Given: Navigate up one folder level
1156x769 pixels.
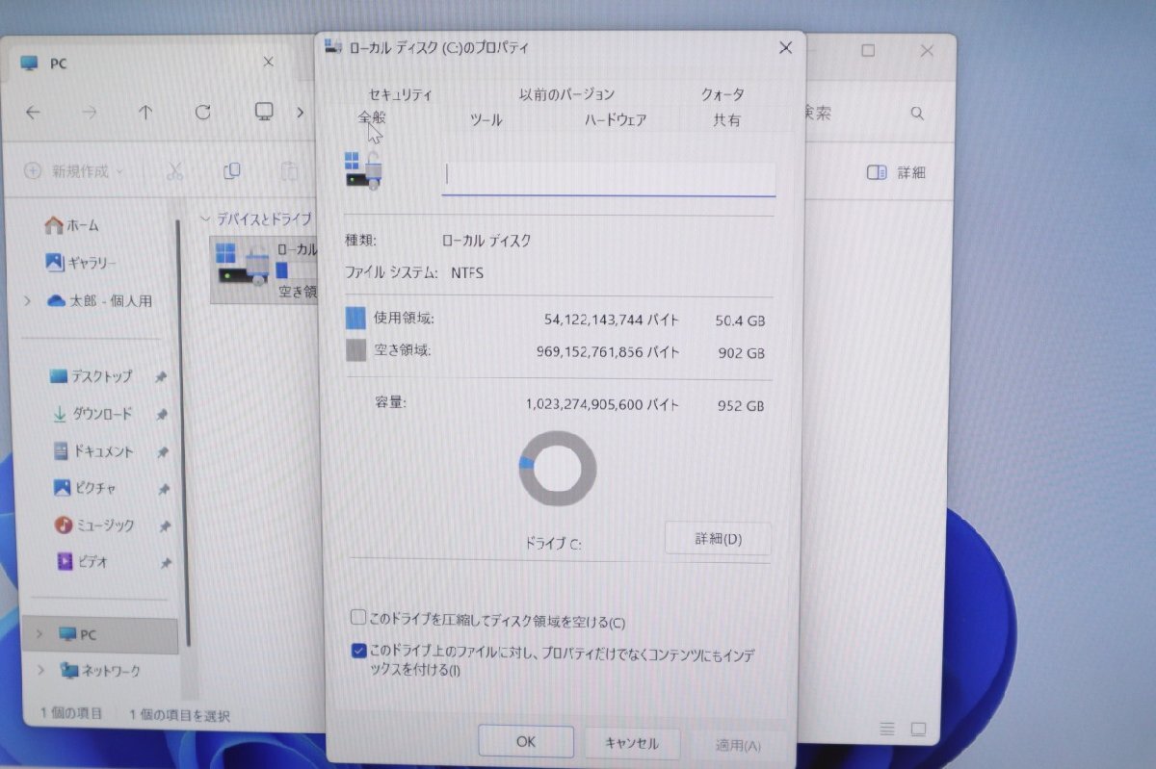Looking at the screenshot, I should 145,113.
